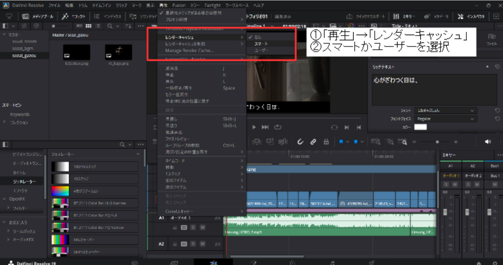Click the timeline zoom slider handle
Viewport: 503px width, 265px height.
tap(437, 142)
